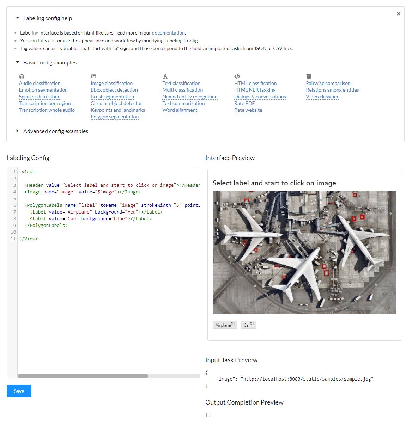The height and width of the screenshot is (426, 412).
Task: Click code line with Car label
Action: (91, 219)
